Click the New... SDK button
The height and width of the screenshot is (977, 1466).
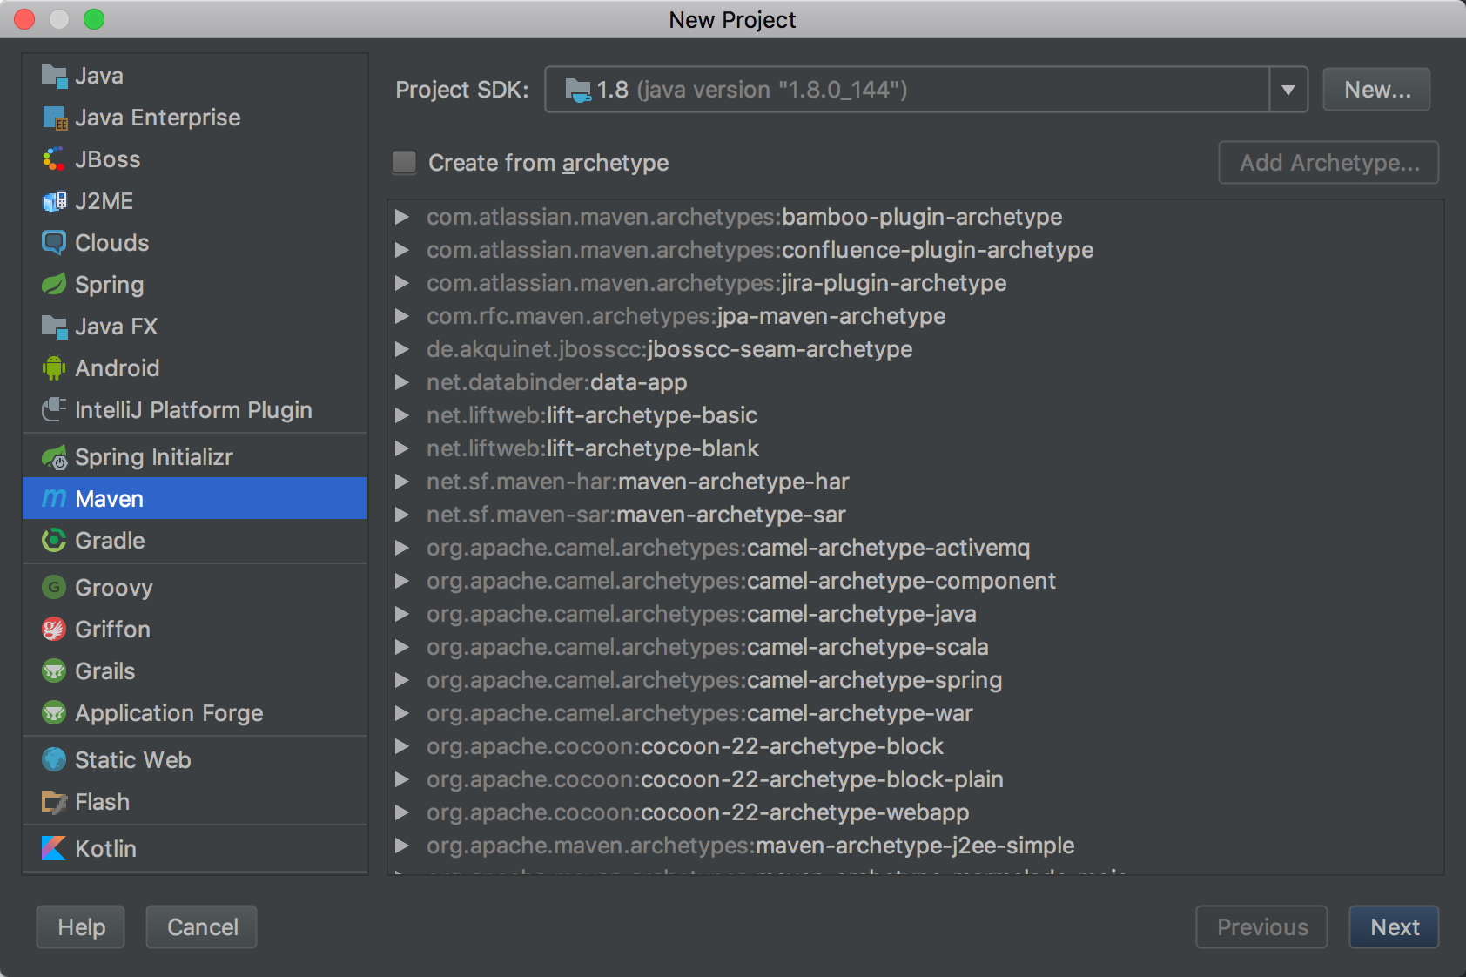click(1376, 90)
